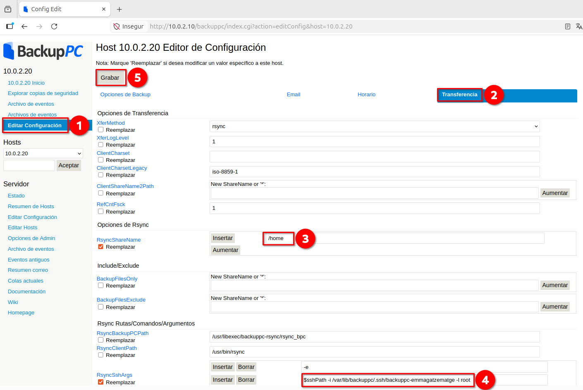The image size is (583, 390).
Task: Open the Hosts 10.0.2.20 dropdown
Action: click(43, 153)
